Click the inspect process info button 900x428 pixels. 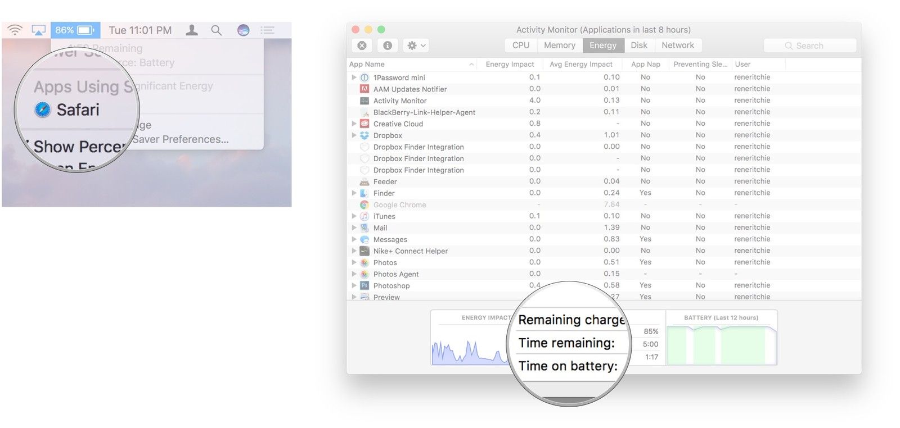[x=388, y=45]
